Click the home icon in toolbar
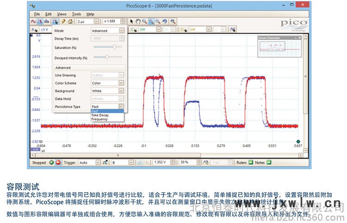The height and width of the screenshot is (223, 347). pos(70,21)
